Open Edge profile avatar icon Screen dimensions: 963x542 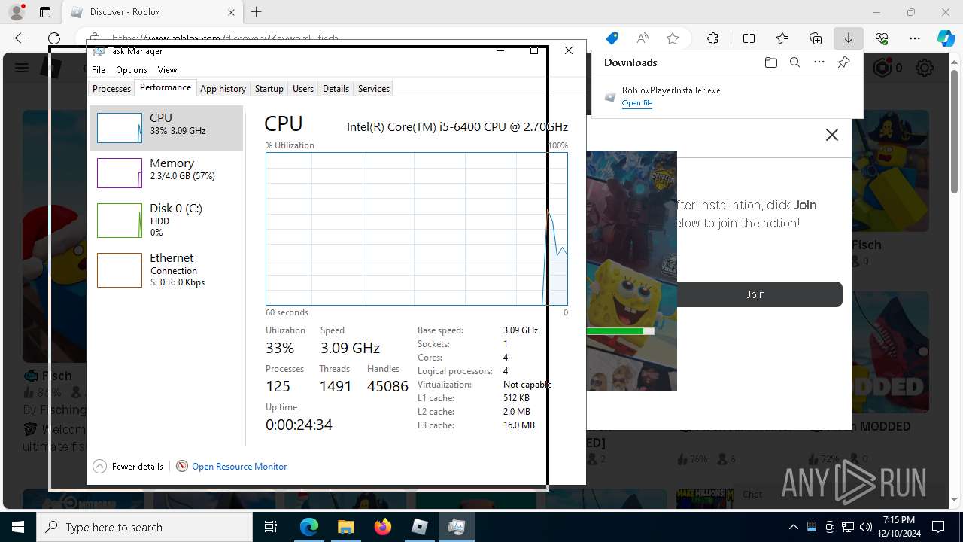[17, 12]
